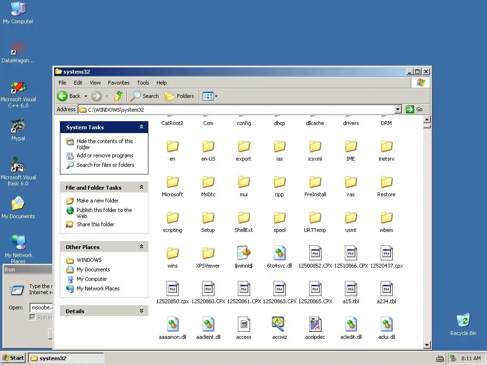The height and width of the screenshot is (365, 487).
Task: Click Add or remove programs link
Action: tap(105, 155)
